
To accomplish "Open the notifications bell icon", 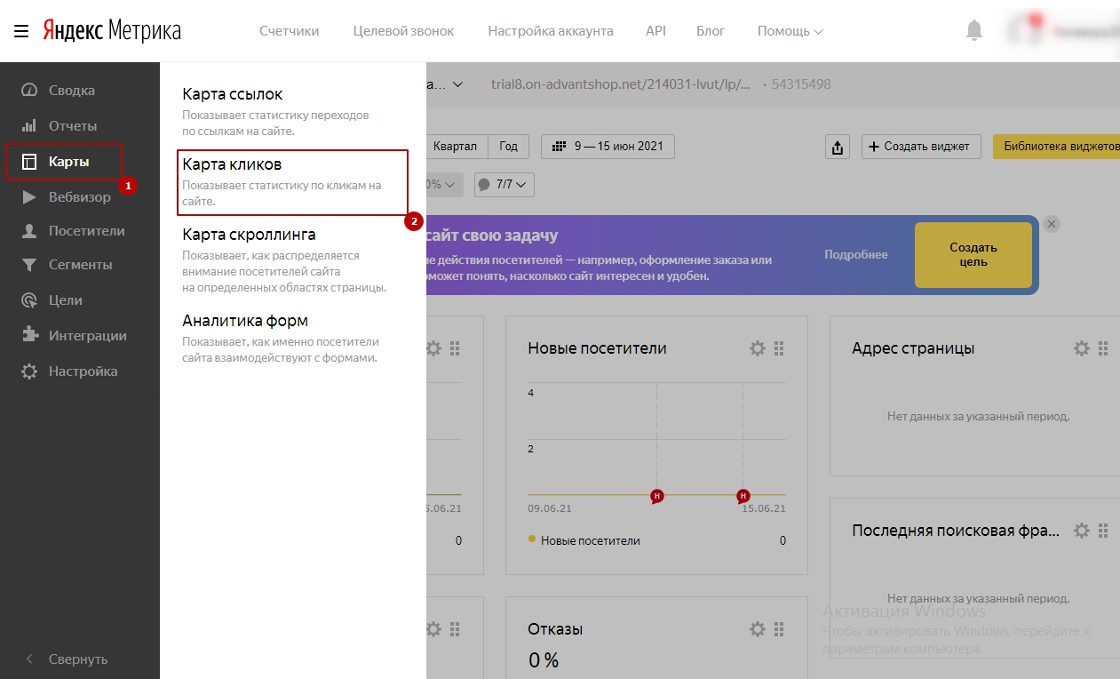I will tap(973, 29).
